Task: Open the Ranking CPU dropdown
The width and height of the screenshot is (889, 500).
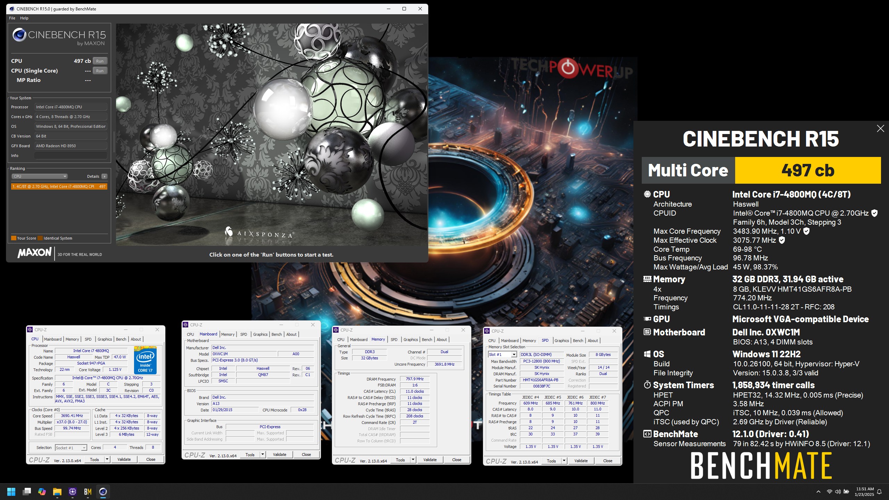Action: (40, 176)
